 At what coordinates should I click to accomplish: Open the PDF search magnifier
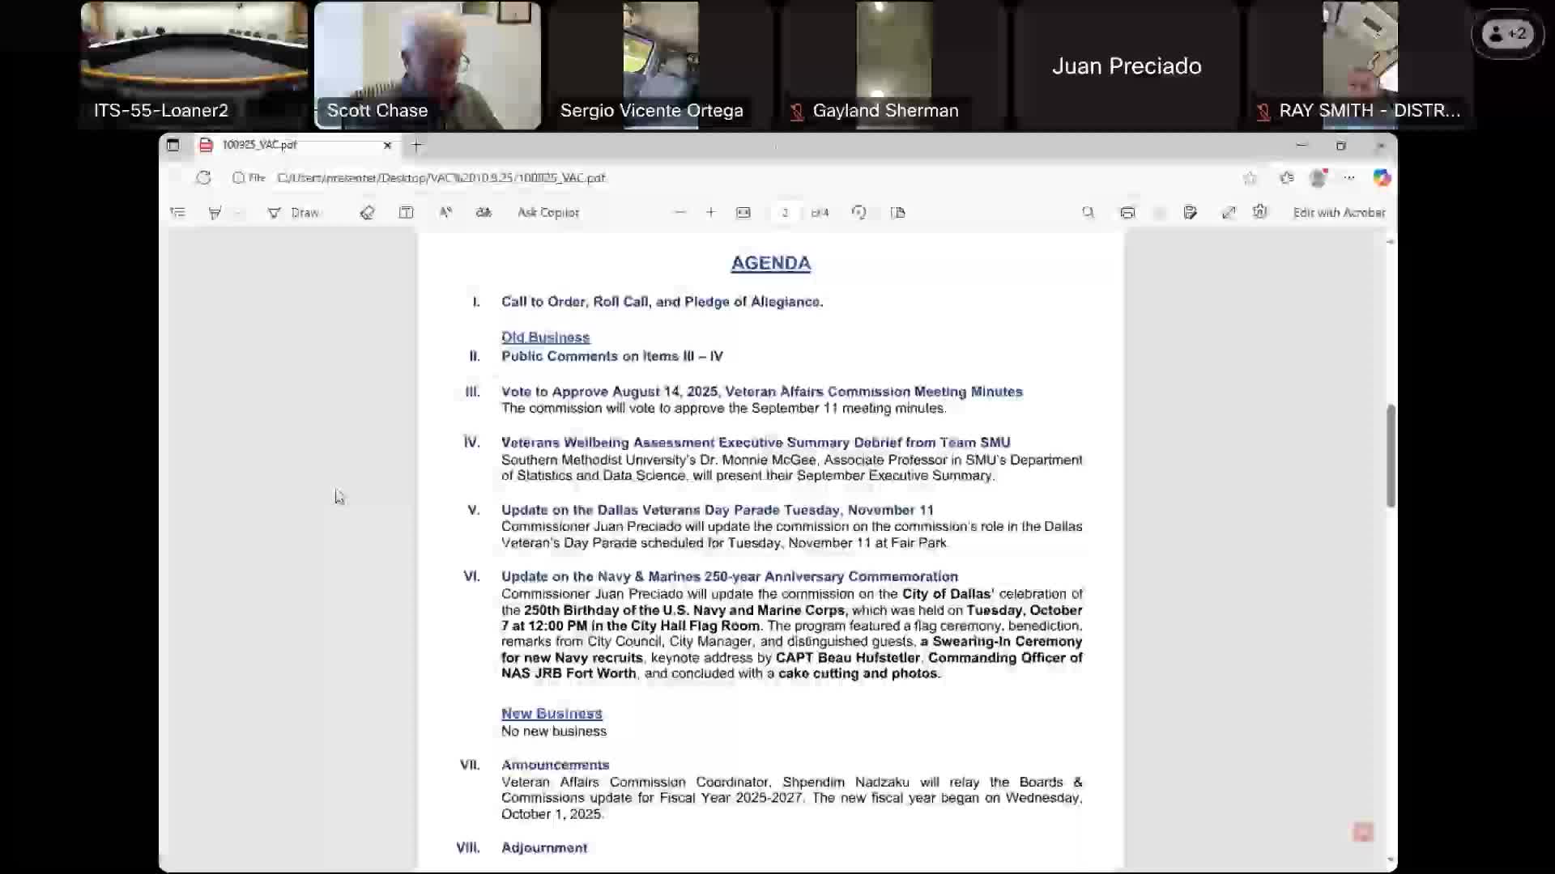coord(1088,213)
